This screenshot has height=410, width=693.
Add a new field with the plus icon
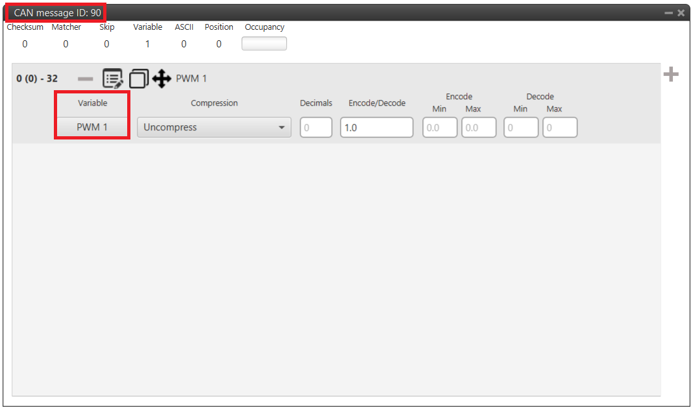click(x=671, y=75)
